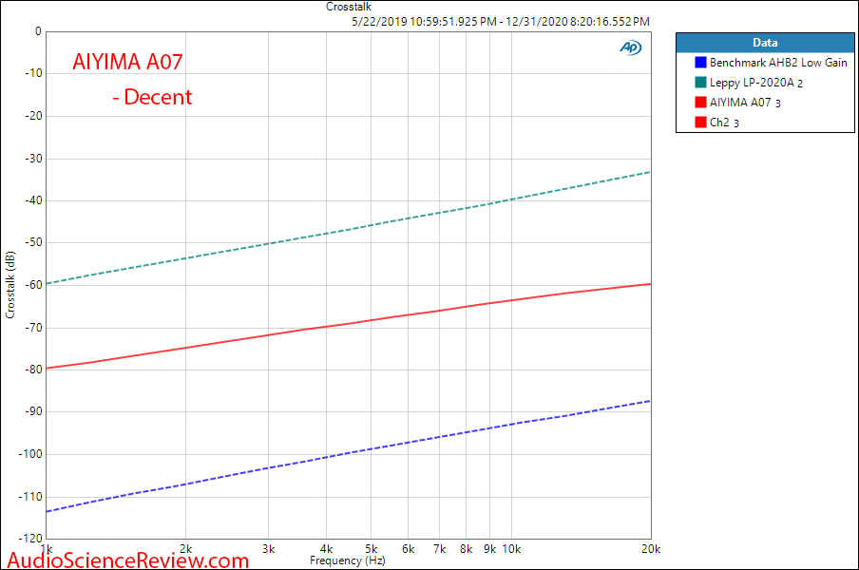Select the 'Benchmark AHB2 Low Gain' legend entry
This screenshot has height=570, width=859.
778,63
